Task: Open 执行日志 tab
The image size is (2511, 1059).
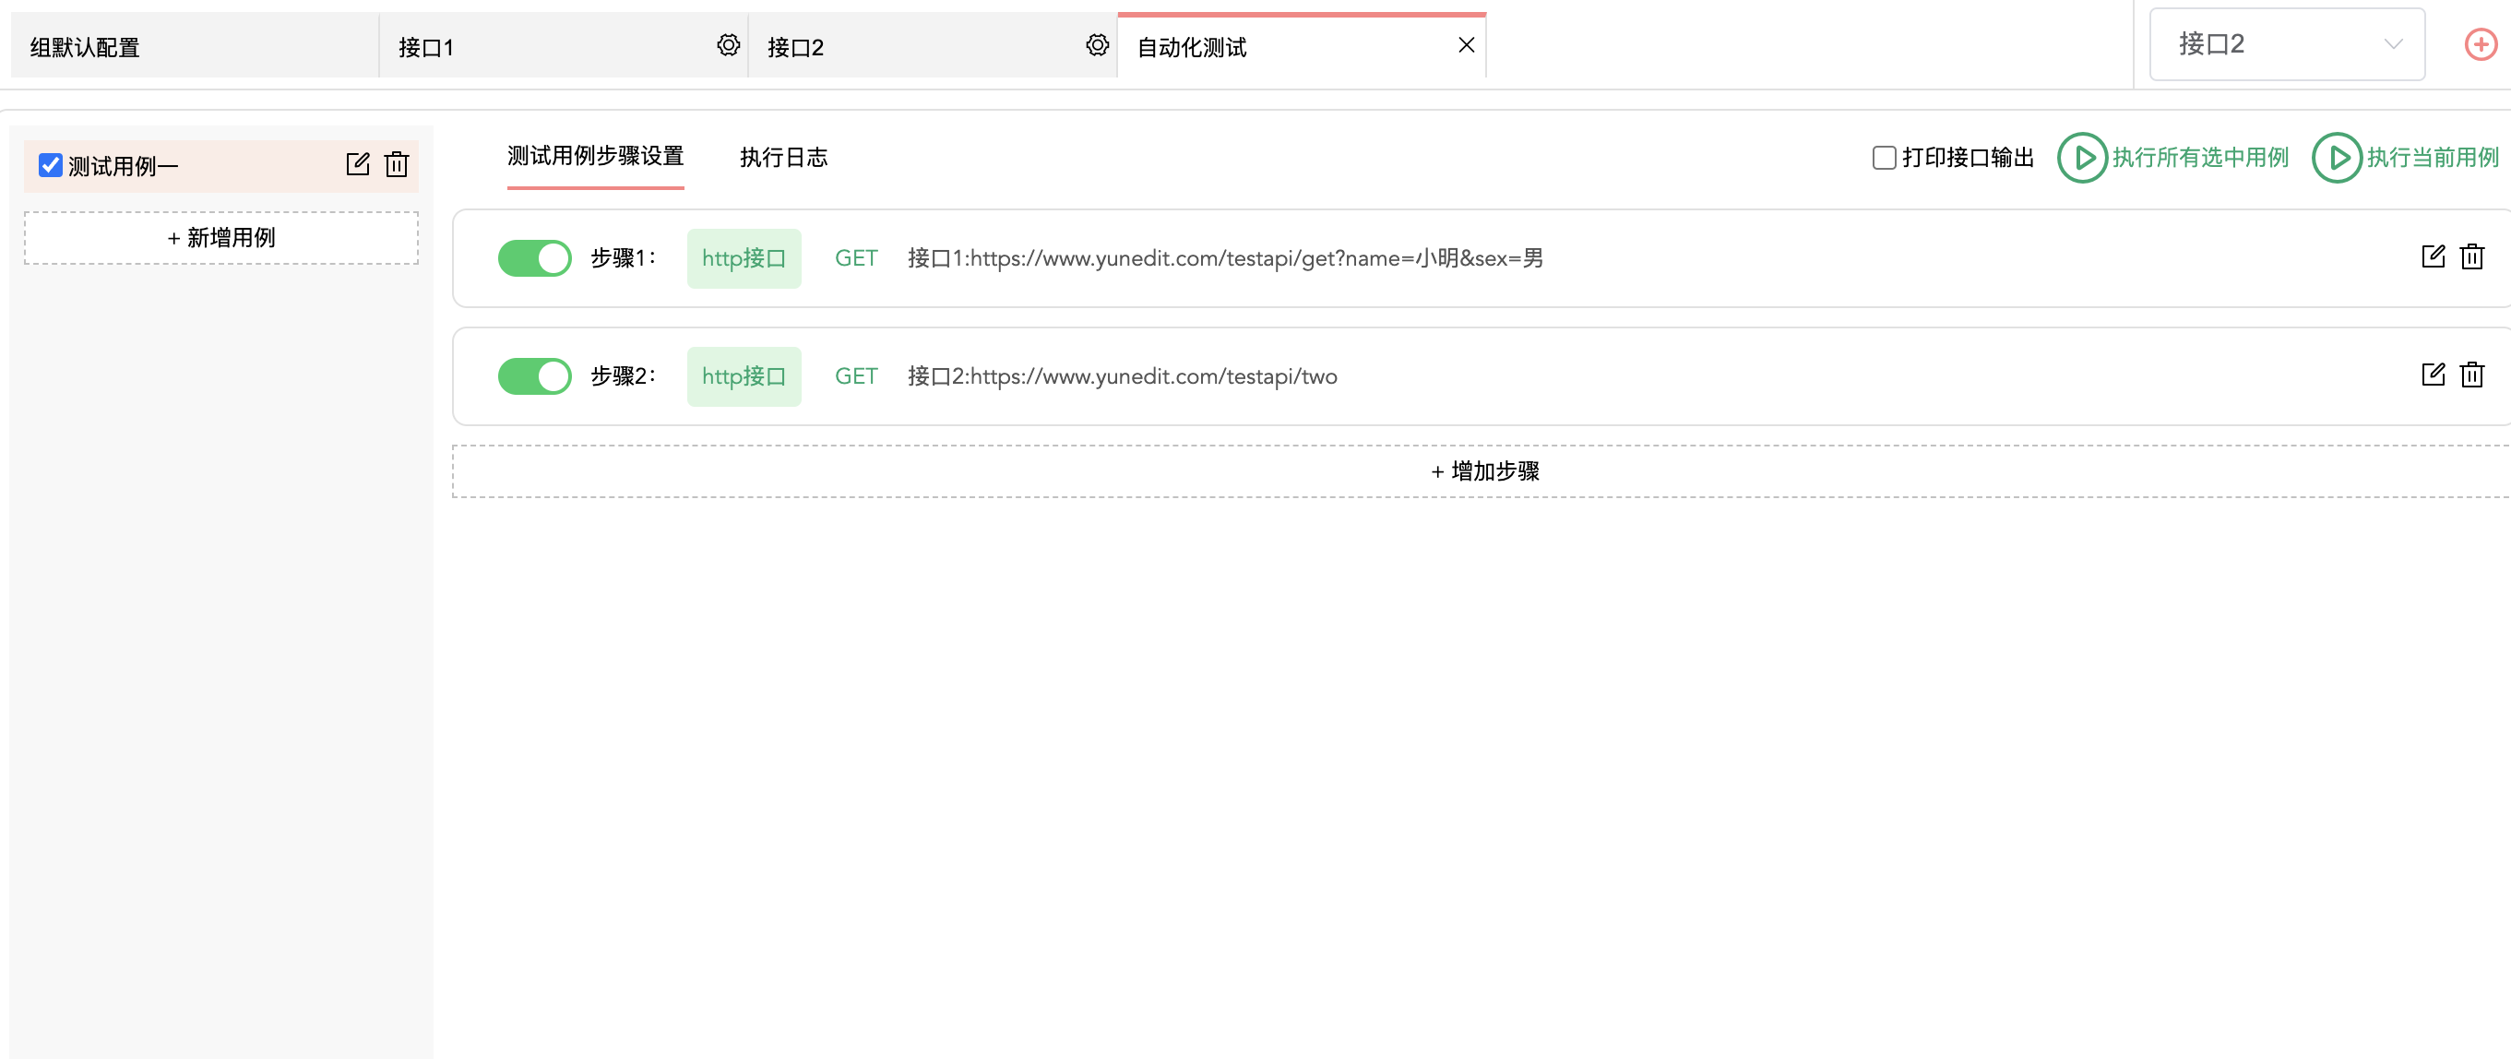Action: point(784,158)
